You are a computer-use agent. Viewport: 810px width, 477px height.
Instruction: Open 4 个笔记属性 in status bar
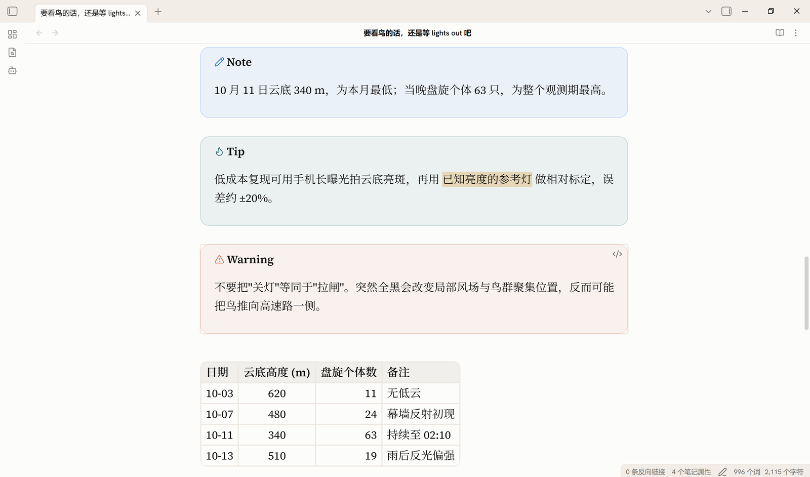point(692,472)
